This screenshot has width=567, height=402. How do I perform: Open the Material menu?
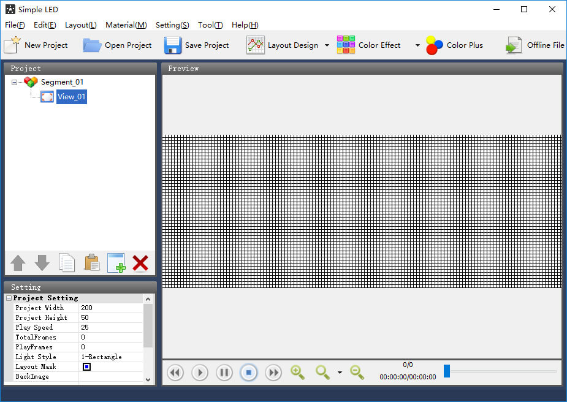pyautogui.click(x=126, y=25)
